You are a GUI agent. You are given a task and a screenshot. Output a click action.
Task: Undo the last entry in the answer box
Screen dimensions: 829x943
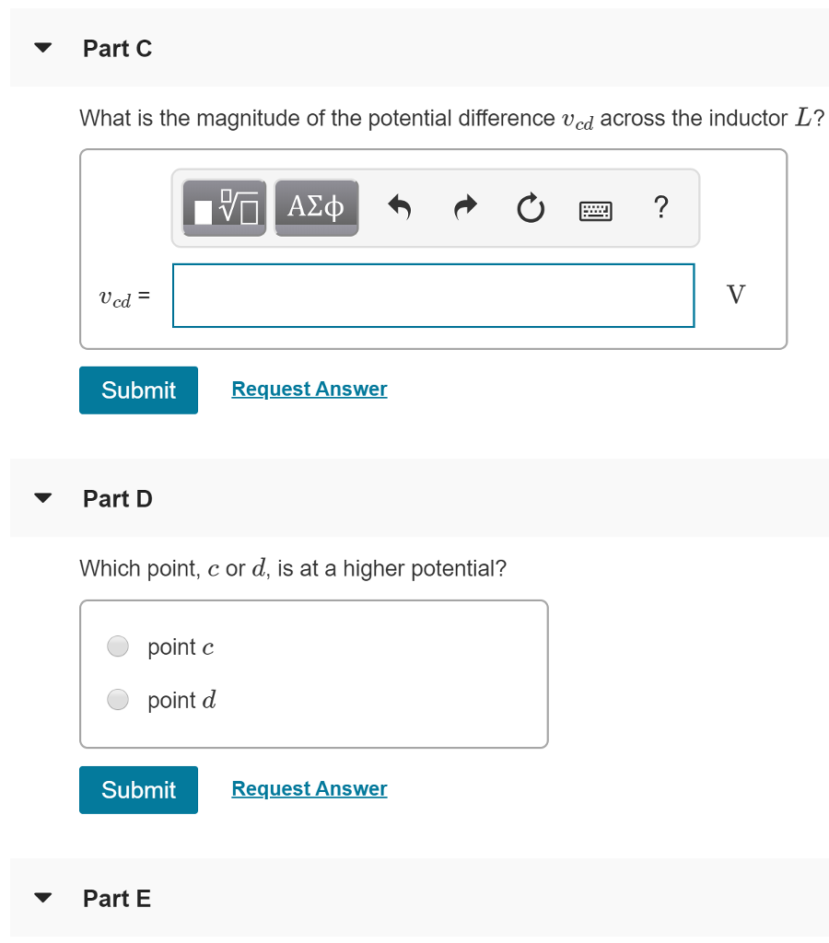pos(399,207)
